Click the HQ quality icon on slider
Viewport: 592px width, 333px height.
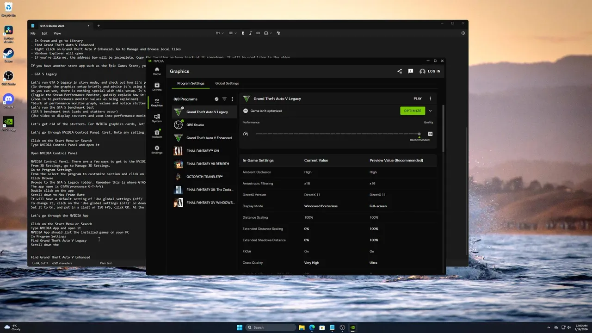pos(430,134)
